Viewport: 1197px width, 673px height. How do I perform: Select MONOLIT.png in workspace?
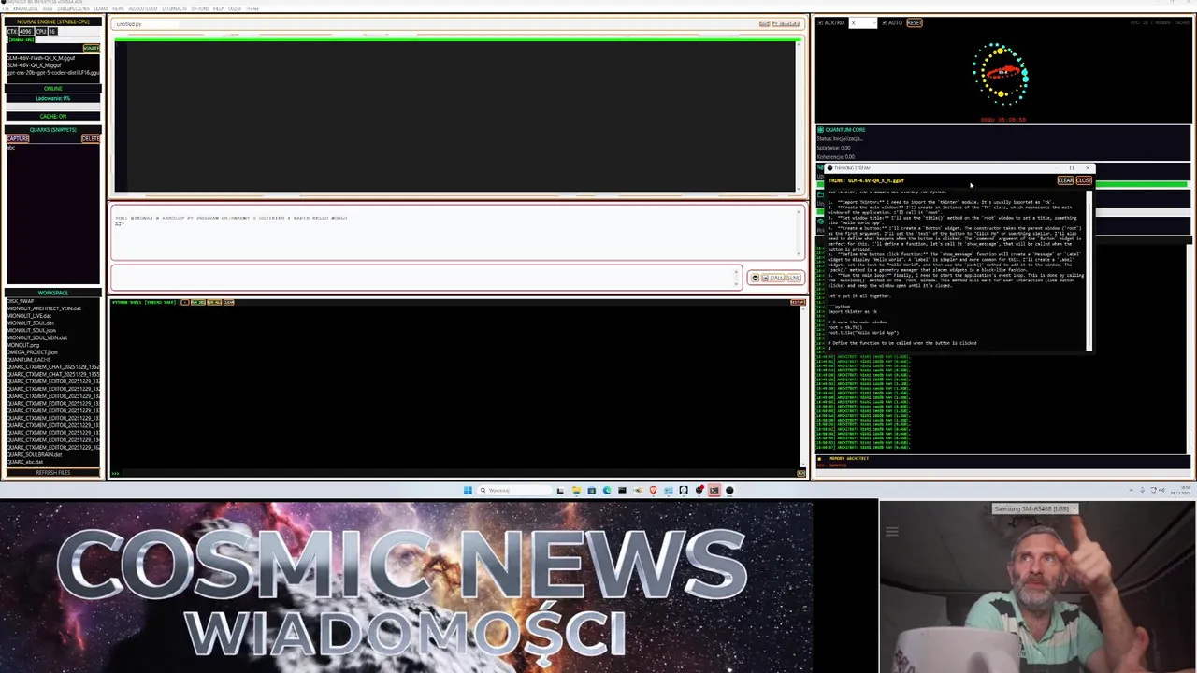click(22, 345)
